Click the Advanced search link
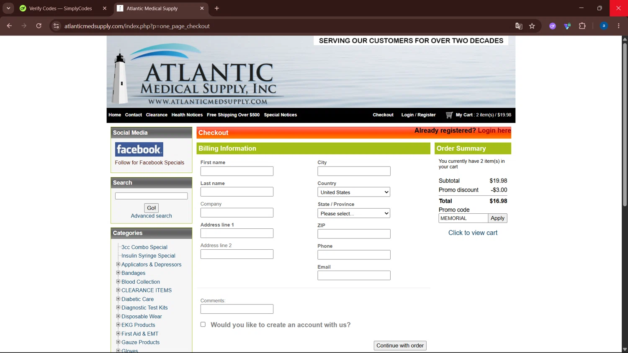 pos(152,216)
